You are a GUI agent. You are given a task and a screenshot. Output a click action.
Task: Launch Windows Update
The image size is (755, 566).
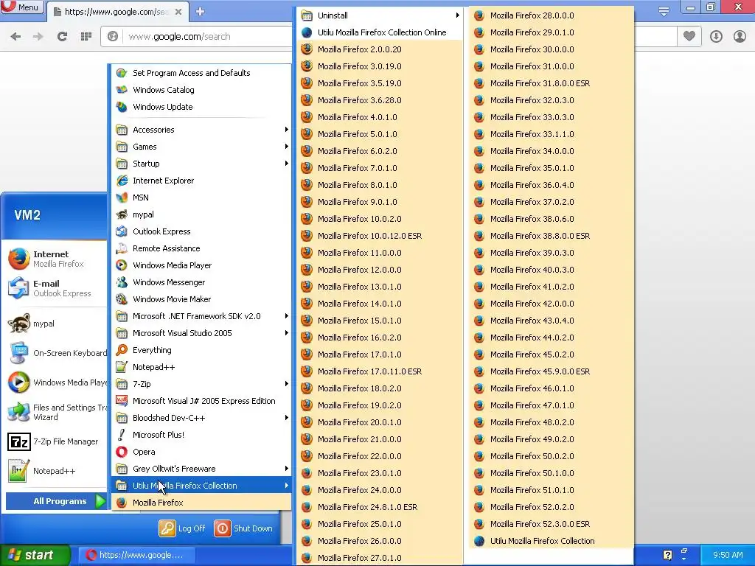coord(201,107)
